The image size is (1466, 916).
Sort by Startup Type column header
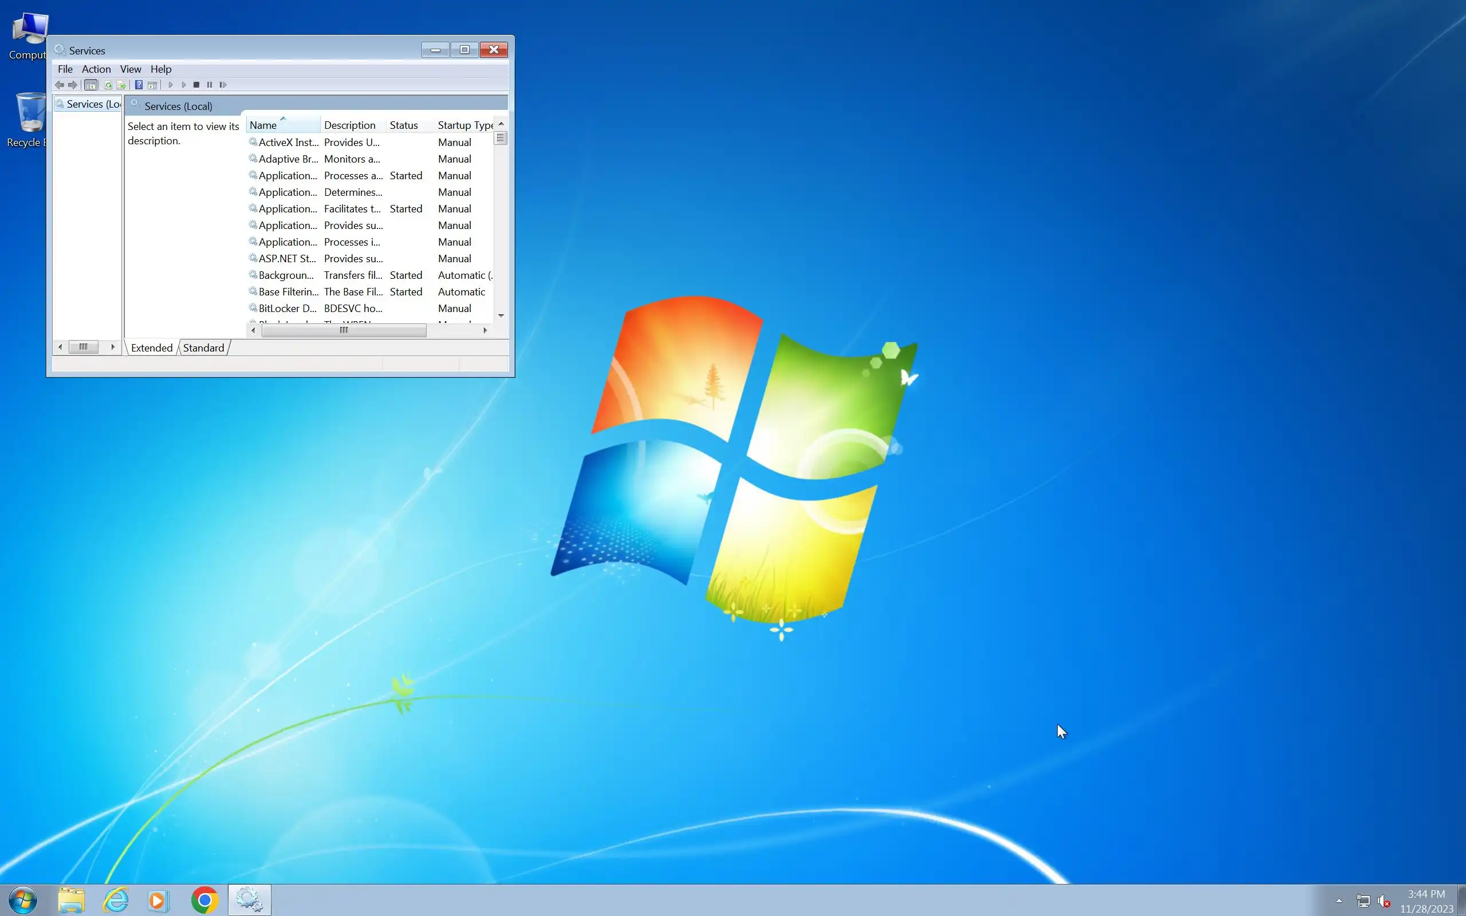pyautogui.click(x=464, y=125)
